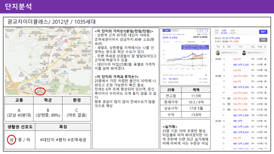Click the -10.26% sale change value

[x=173, y=79]
